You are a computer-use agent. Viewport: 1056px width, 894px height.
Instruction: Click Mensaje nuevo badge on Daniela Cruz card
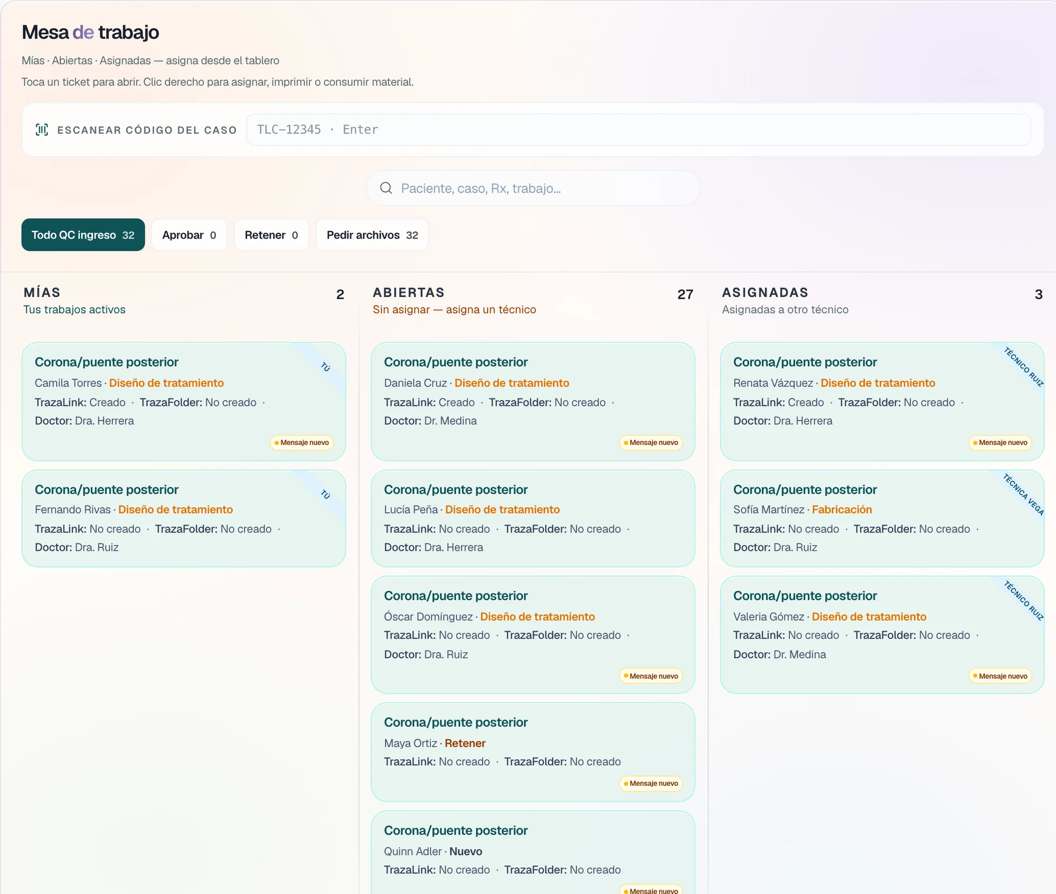point(650,442)
